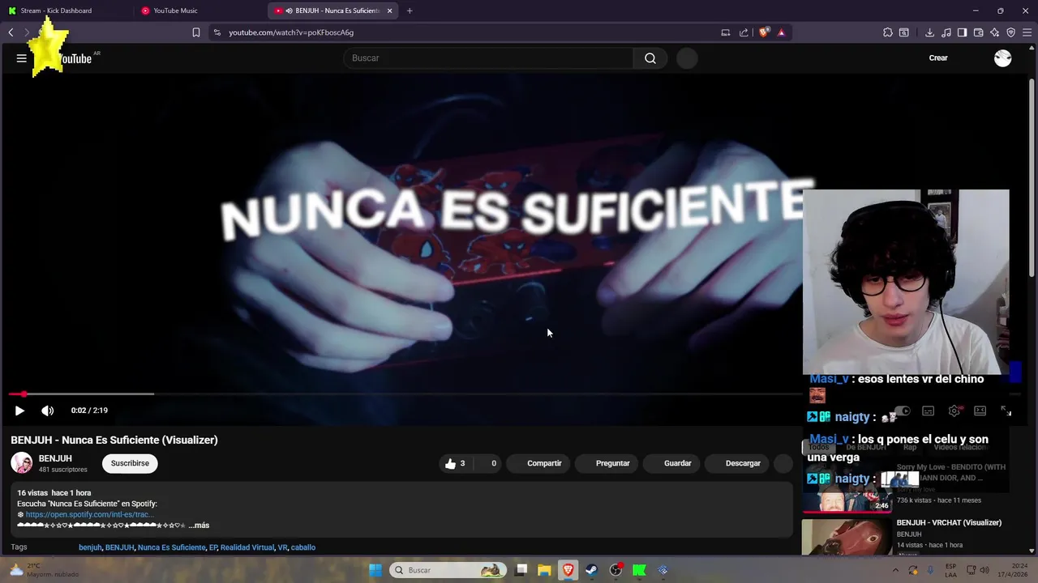This screenshot has width=1038, height=583.
Task: Open Brave Shields lion icon
Action: 764,32
